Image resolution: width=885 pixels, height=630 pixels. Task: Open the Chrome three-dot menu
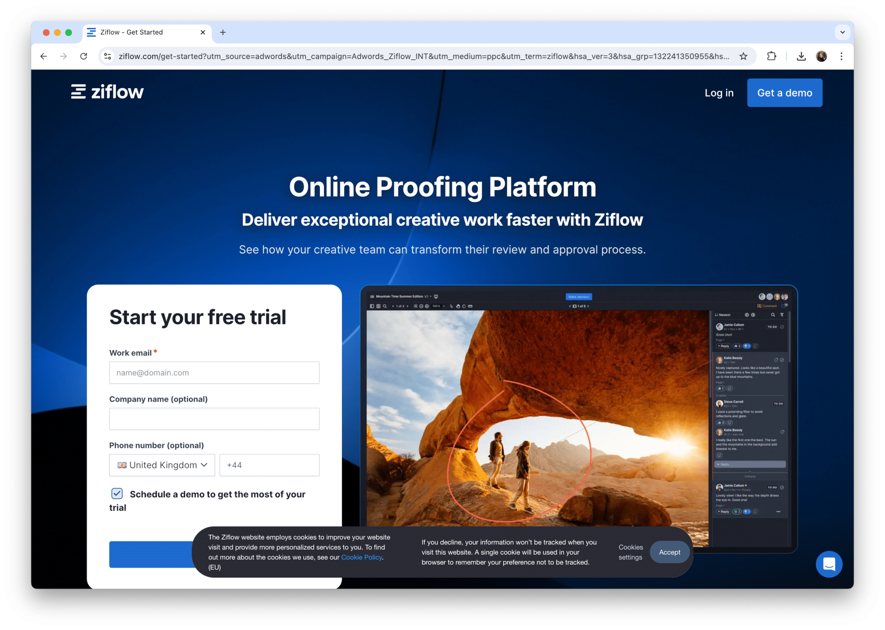point(841,56)
